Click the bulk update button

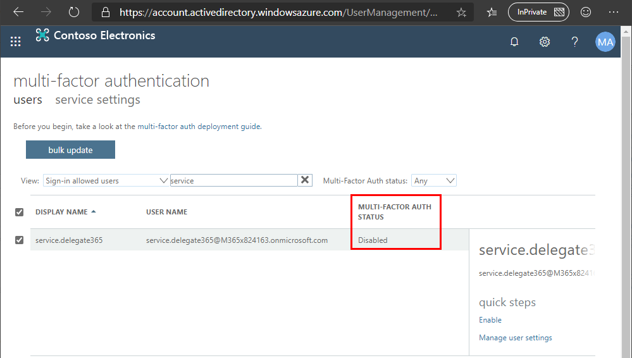70,150
